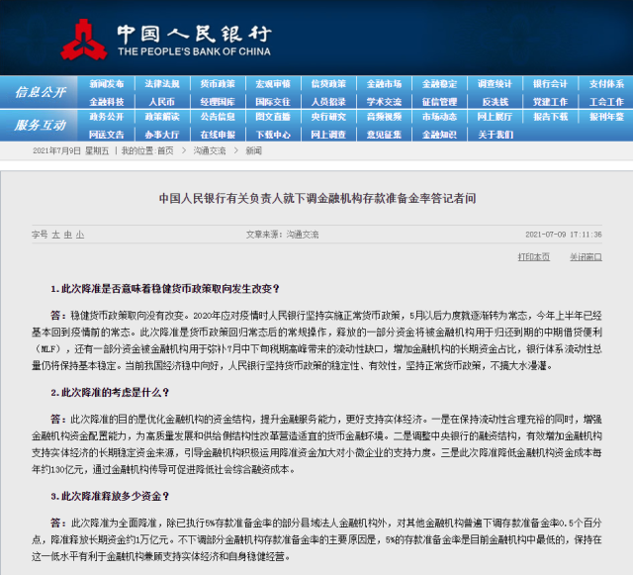Click the 打印本页 print link
Viewport: 633px width, 575px height.
coord(534,257)
